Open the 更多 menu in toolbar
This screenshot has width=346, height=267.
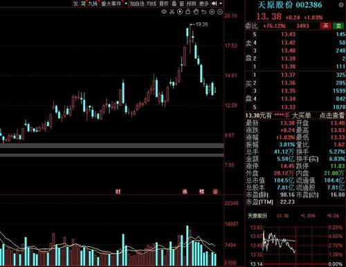point(204,3)
